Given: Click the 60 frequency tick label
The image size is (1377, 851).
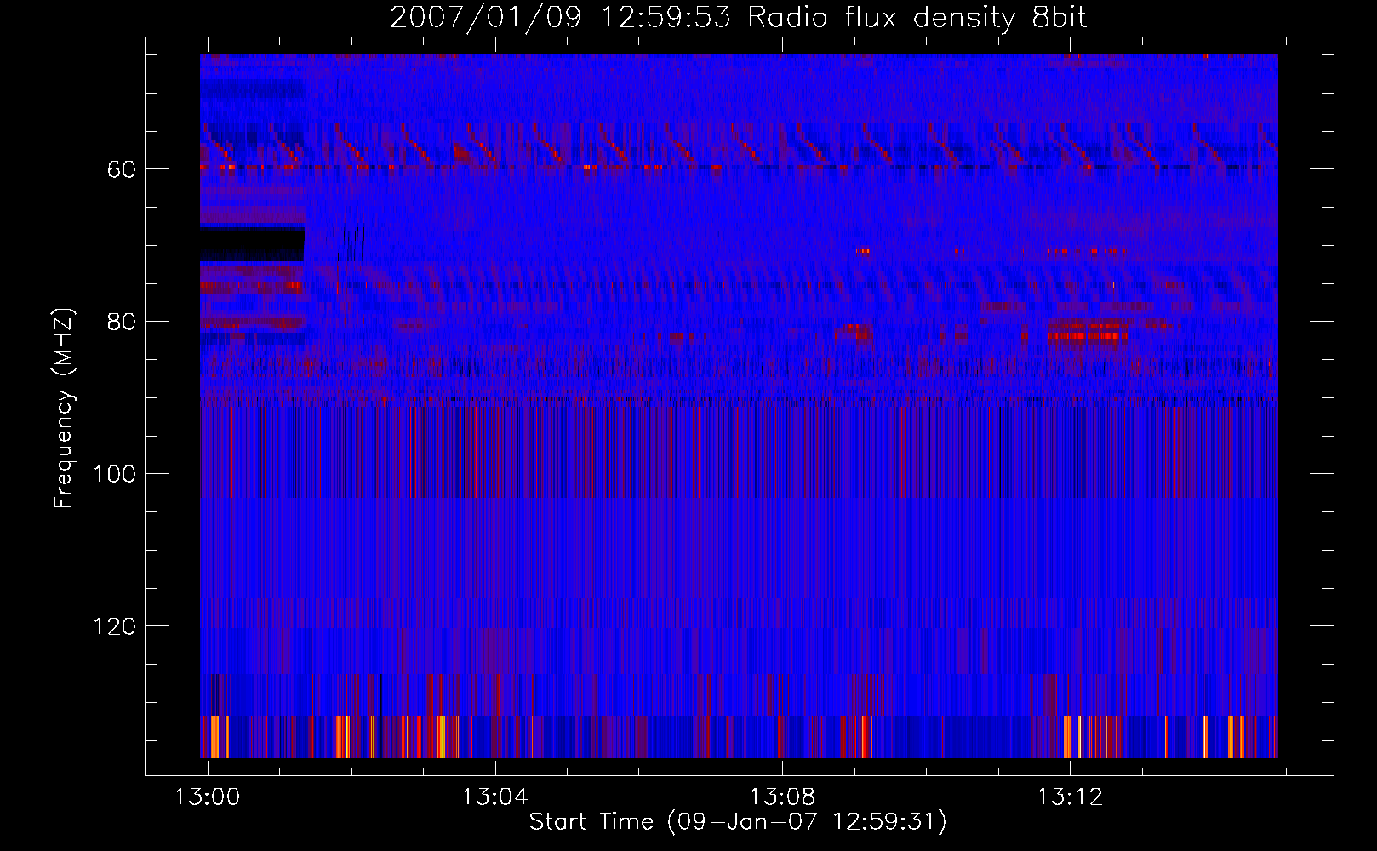Looking at the screenshot, I should click(122, 169).
